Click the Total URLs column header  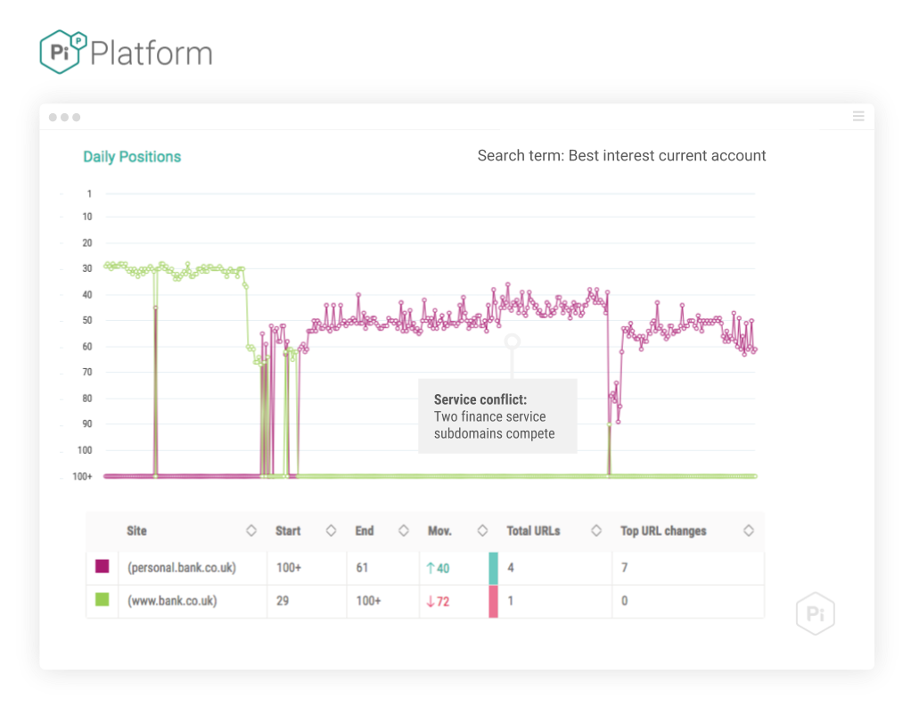pyautogui.click(x=533, y=531)
